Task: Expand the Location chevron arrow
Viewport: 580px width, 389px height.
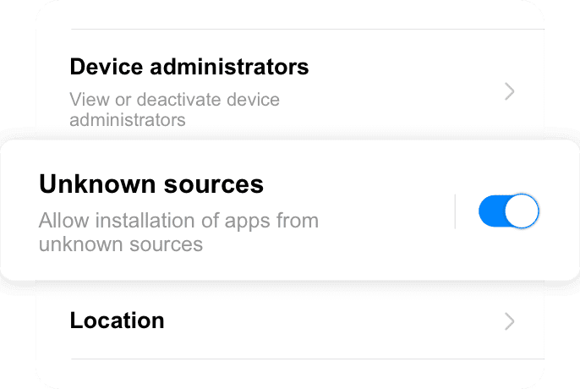Action: tap(509, 321)
